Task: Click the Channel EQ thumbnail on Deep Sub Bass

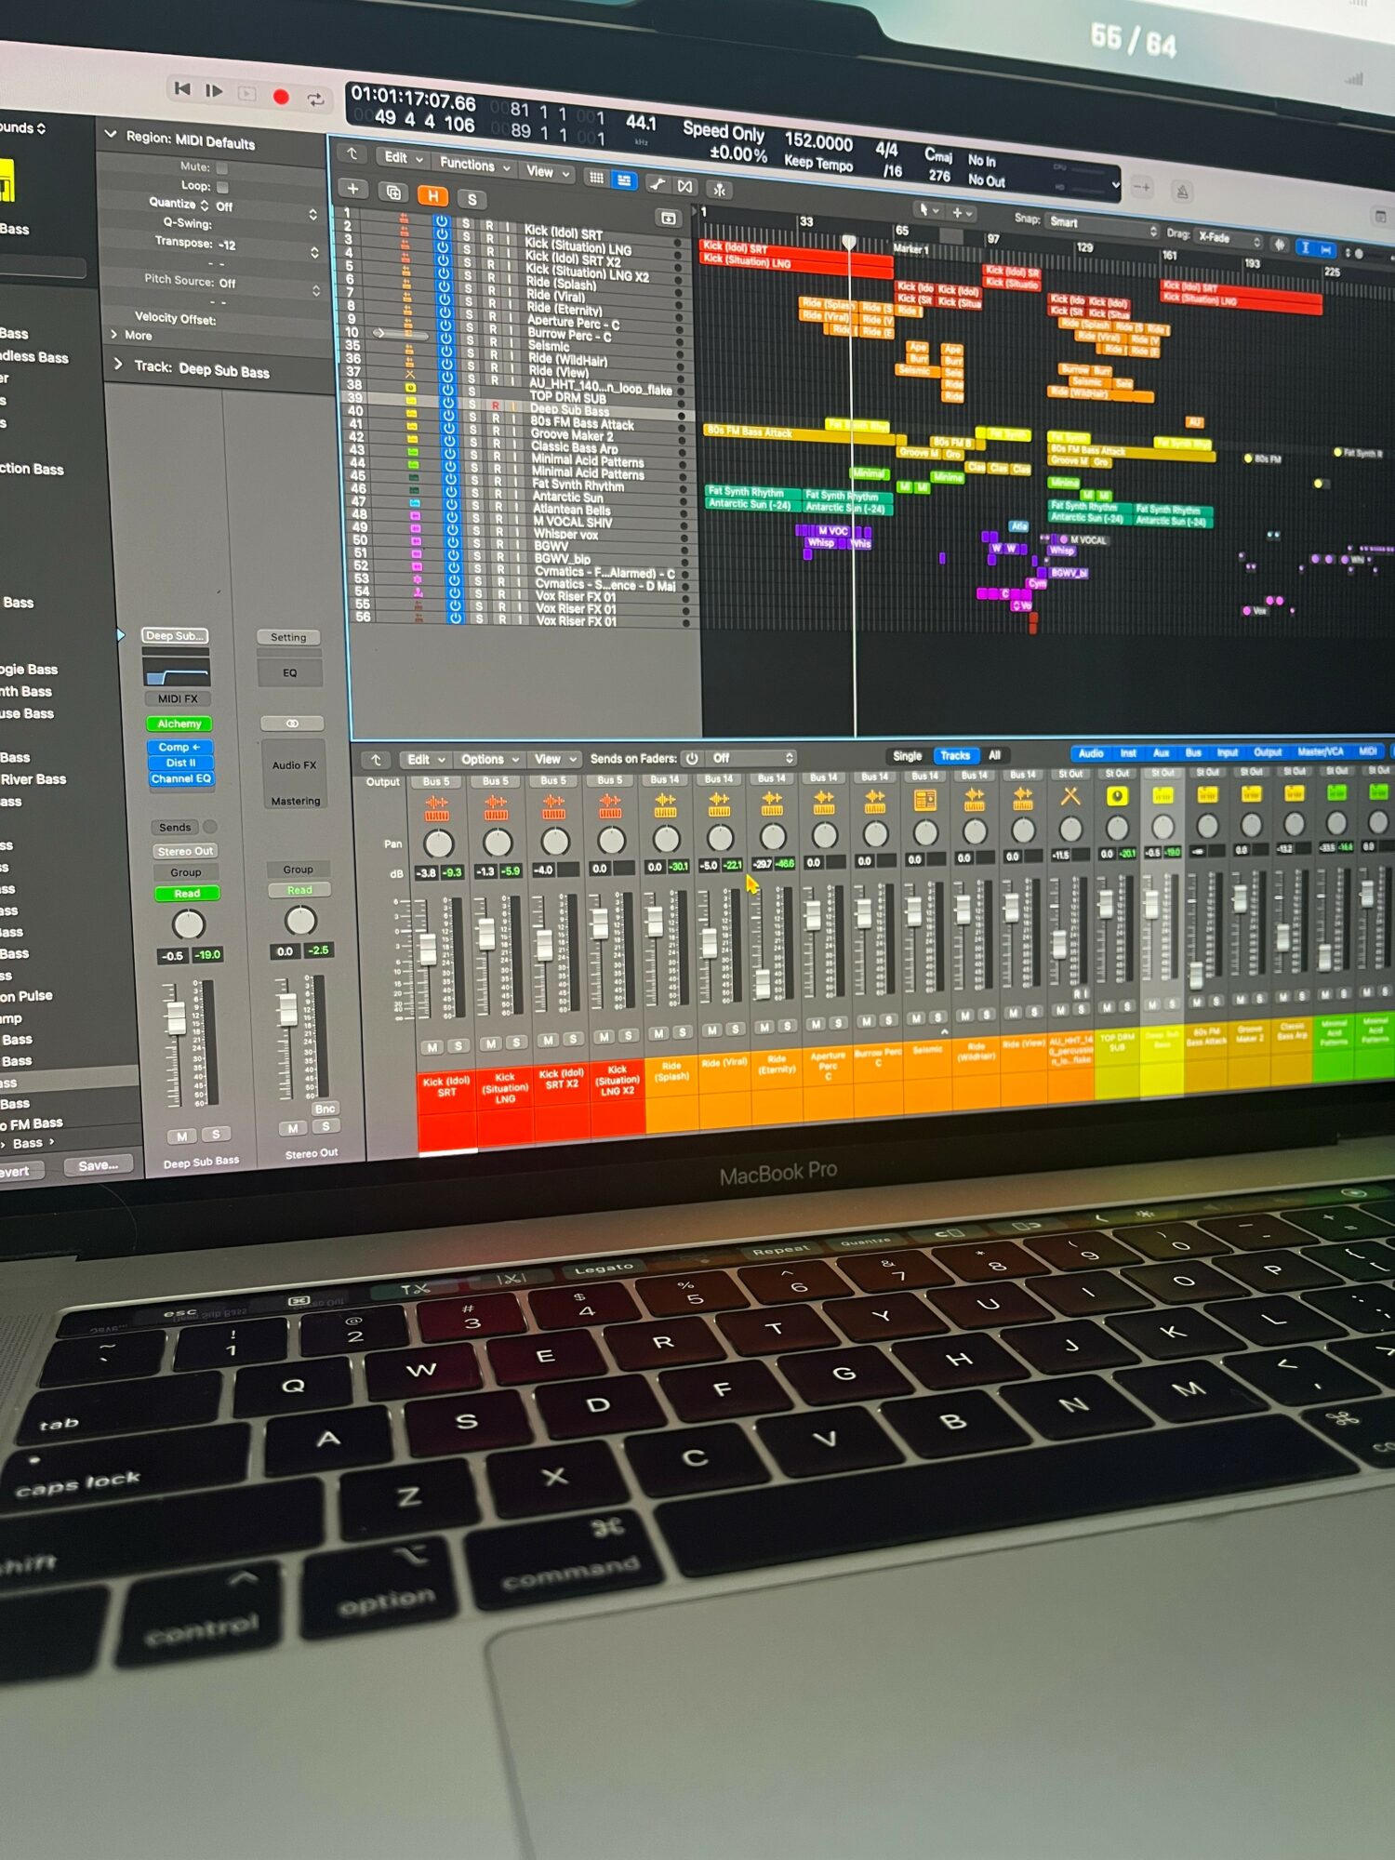Action: 176,670
